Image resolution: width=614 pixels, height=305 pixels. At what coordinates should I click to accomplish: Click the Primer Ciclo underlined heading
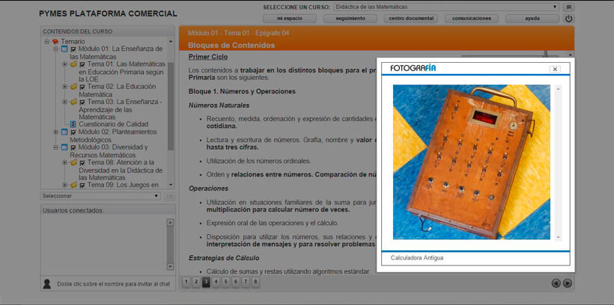click(208, 57)
